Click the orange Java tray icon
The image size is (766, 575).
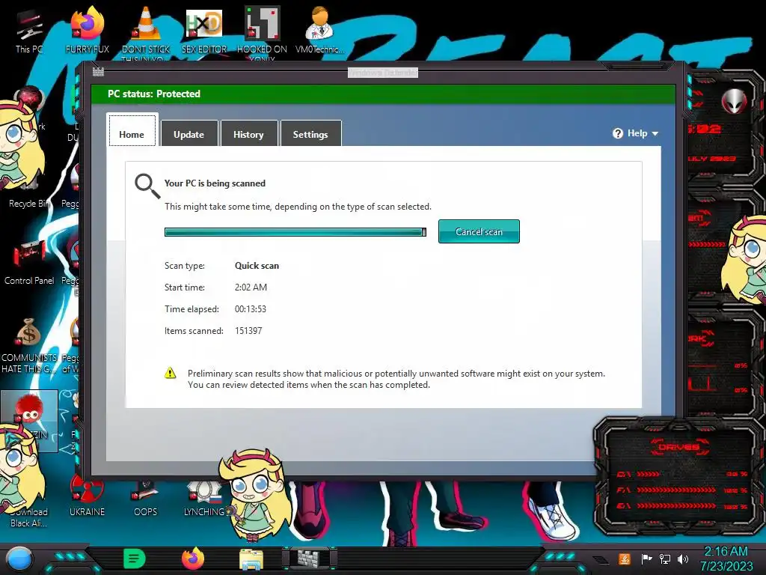click(x=625, y=559)
